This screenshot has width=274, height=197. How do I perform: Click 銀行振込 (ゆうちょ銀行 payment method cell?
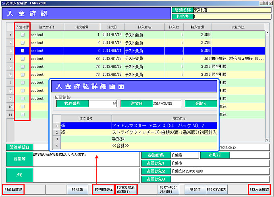pos(238,59)
